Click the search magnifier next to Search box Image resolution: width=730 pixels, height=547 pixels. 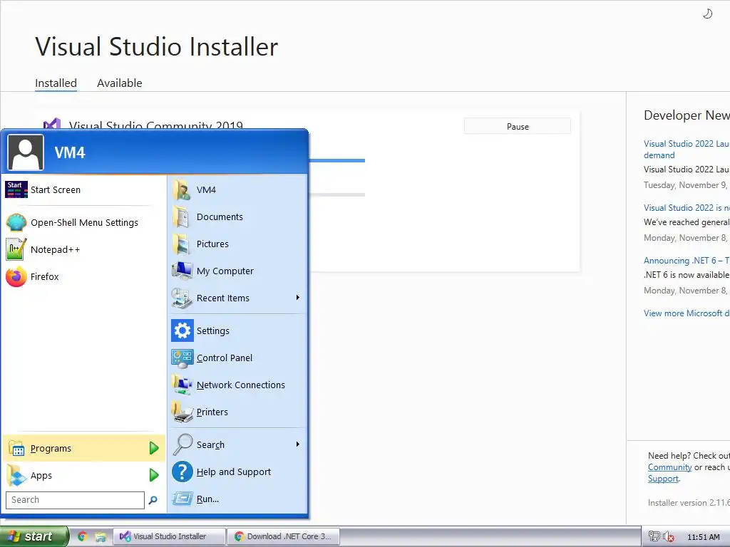[153, 500]
